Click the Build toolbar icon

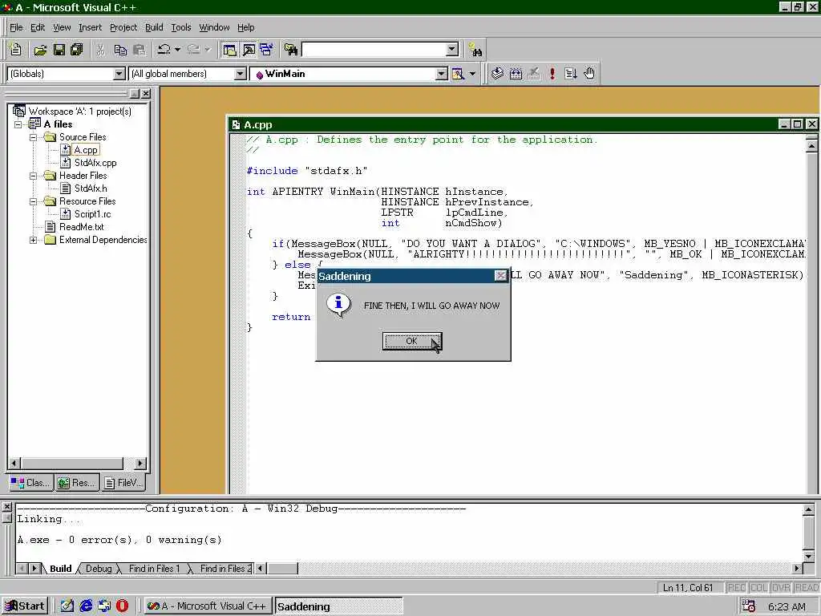(x=516, y=74)
